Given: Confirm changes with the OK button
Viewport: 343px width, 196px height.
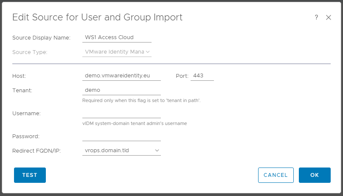Looking at the screenshot, I should pyautogui.click(x=315, y=175).
